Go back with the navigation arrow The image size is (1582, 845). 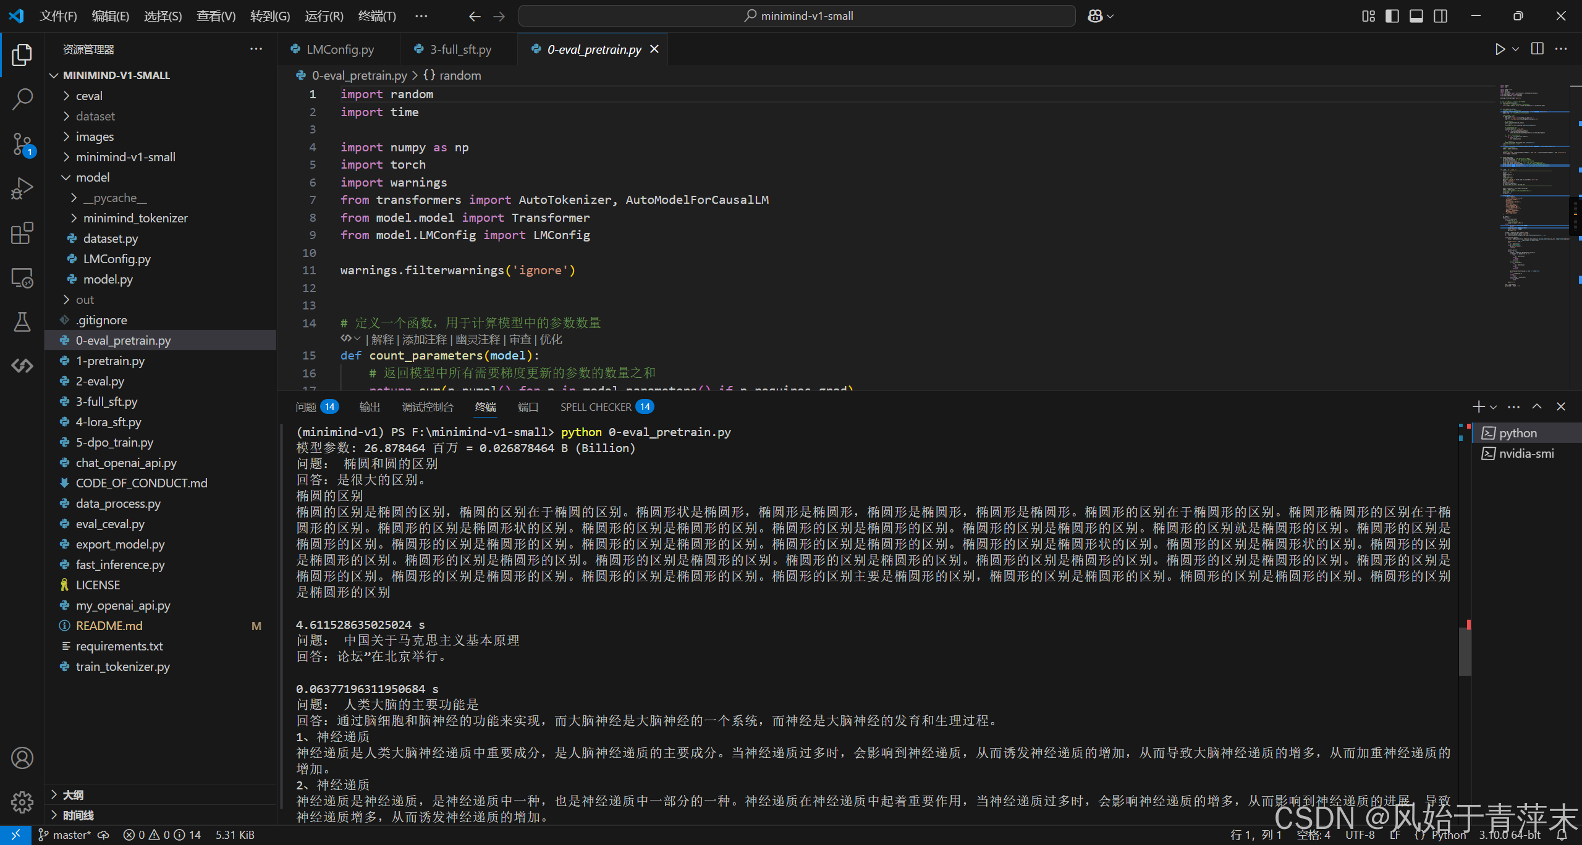coord(474,16)
